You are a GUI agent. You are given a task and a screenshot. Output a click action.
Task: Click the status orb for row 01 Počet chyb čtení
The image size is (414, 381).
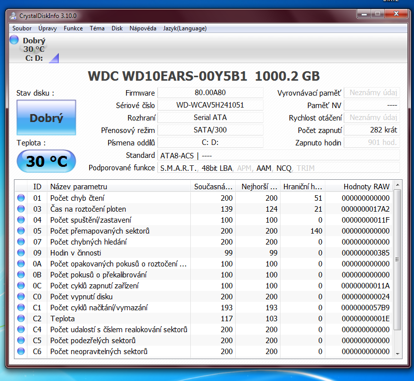[21, 198]
